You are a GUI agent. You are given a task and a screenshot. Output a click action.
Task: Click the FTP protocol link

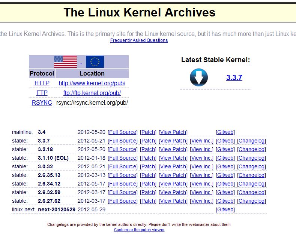coord(42,93)
